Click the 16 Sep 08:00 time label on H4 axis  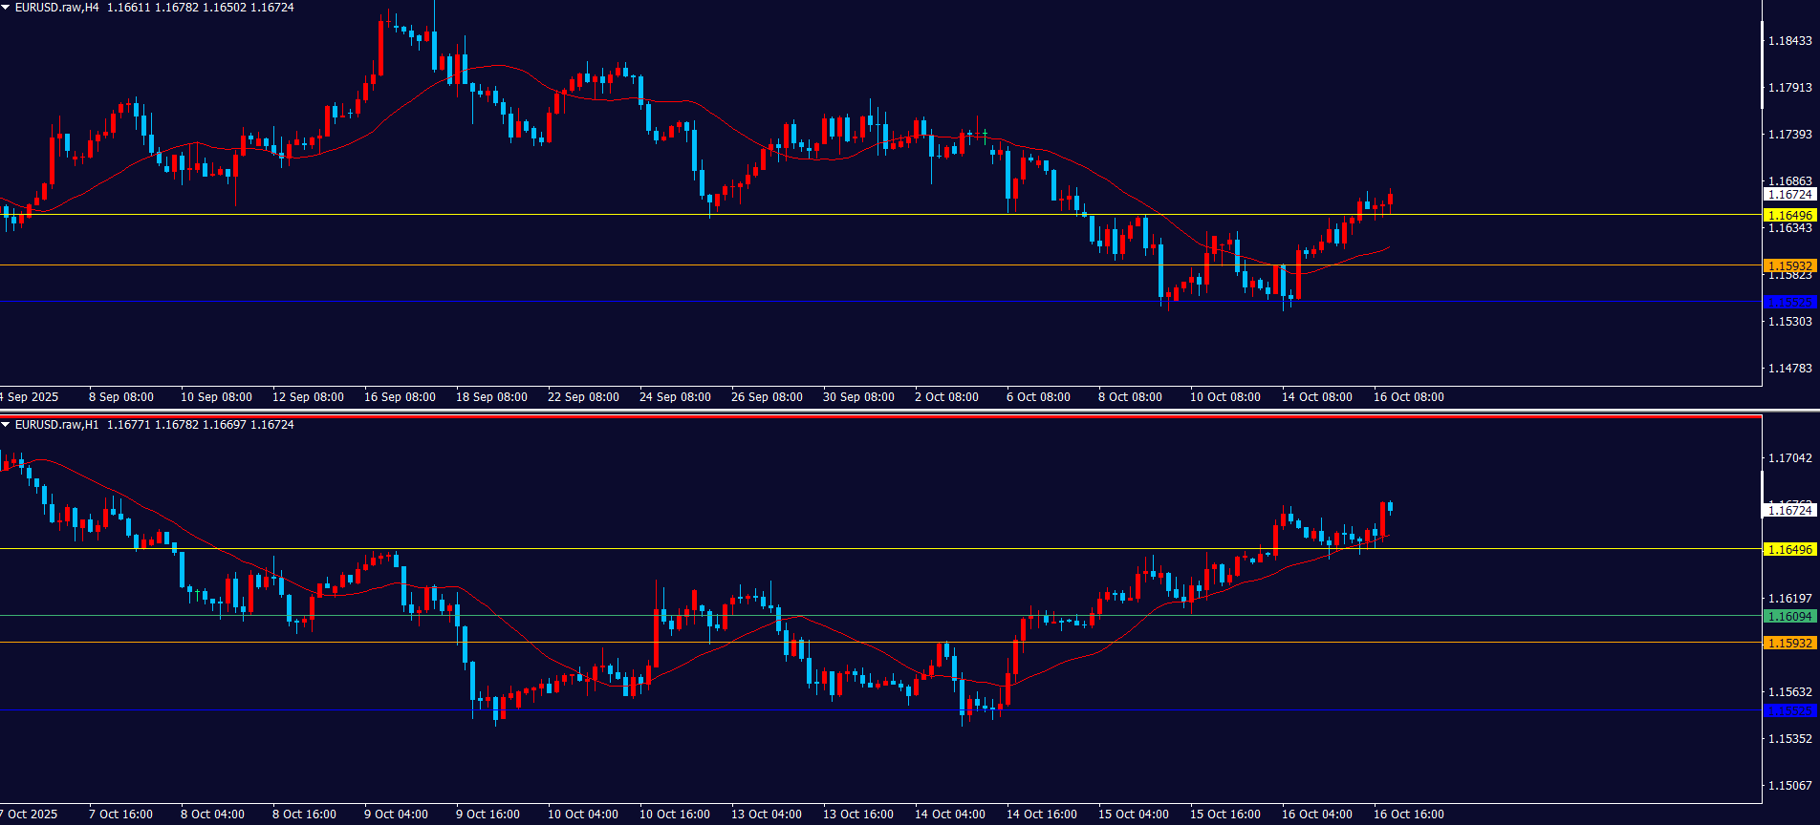click(400, 397)
